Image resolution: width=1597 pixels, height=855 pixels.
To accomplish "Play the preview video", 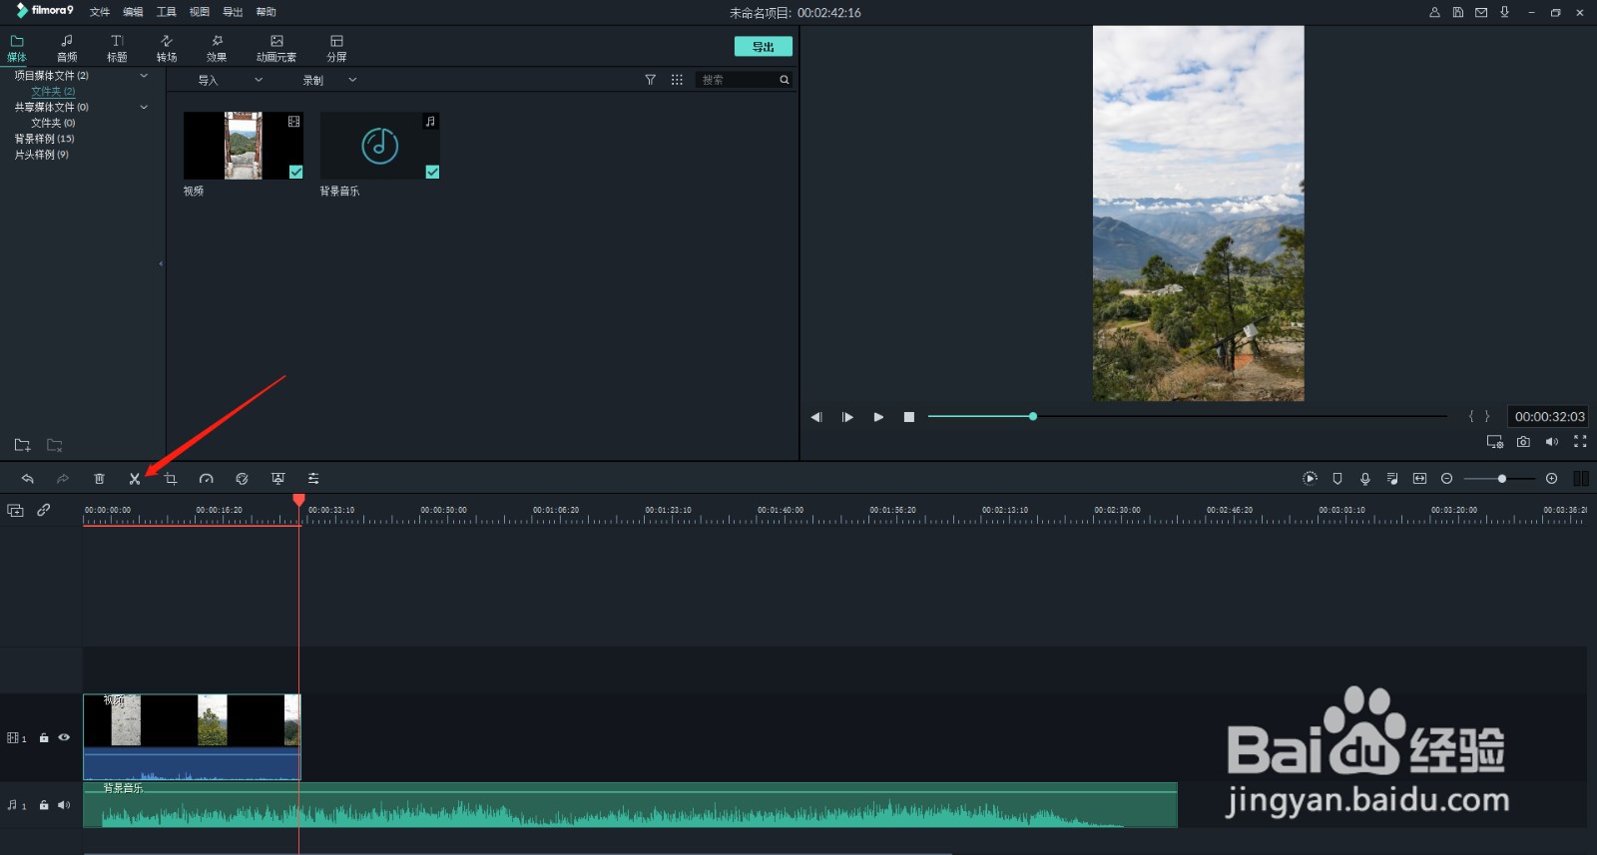I will pyautogui.click(x=878, y=417).
